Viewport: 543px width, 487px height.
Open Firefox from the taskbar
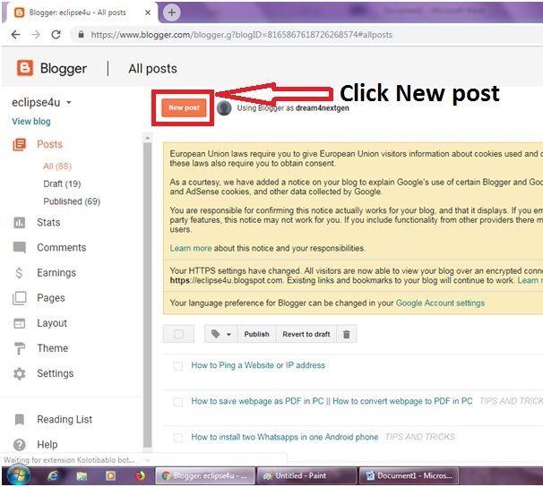[140, 476]
